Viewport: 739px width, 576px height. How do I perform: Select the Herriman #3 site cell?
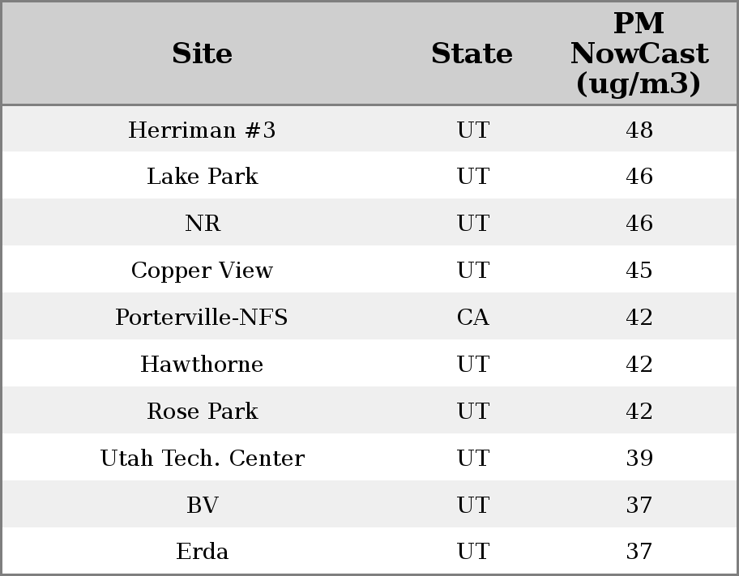click(x=202, y=130)
